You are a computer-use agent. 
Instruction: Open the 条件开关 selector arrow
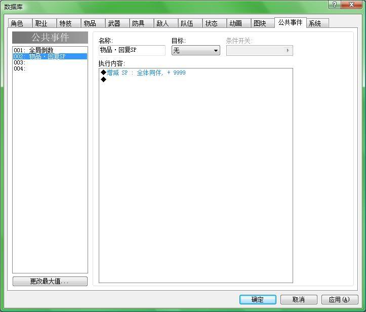288,50
